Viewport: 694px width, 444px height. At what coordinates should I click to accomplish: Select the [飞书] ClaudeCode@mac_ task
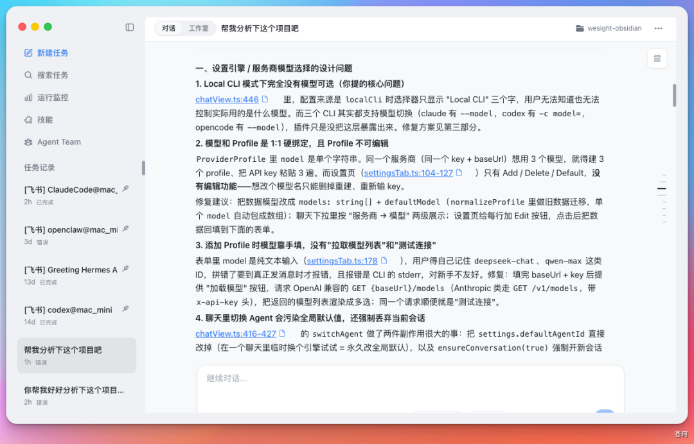pos(76,195)
